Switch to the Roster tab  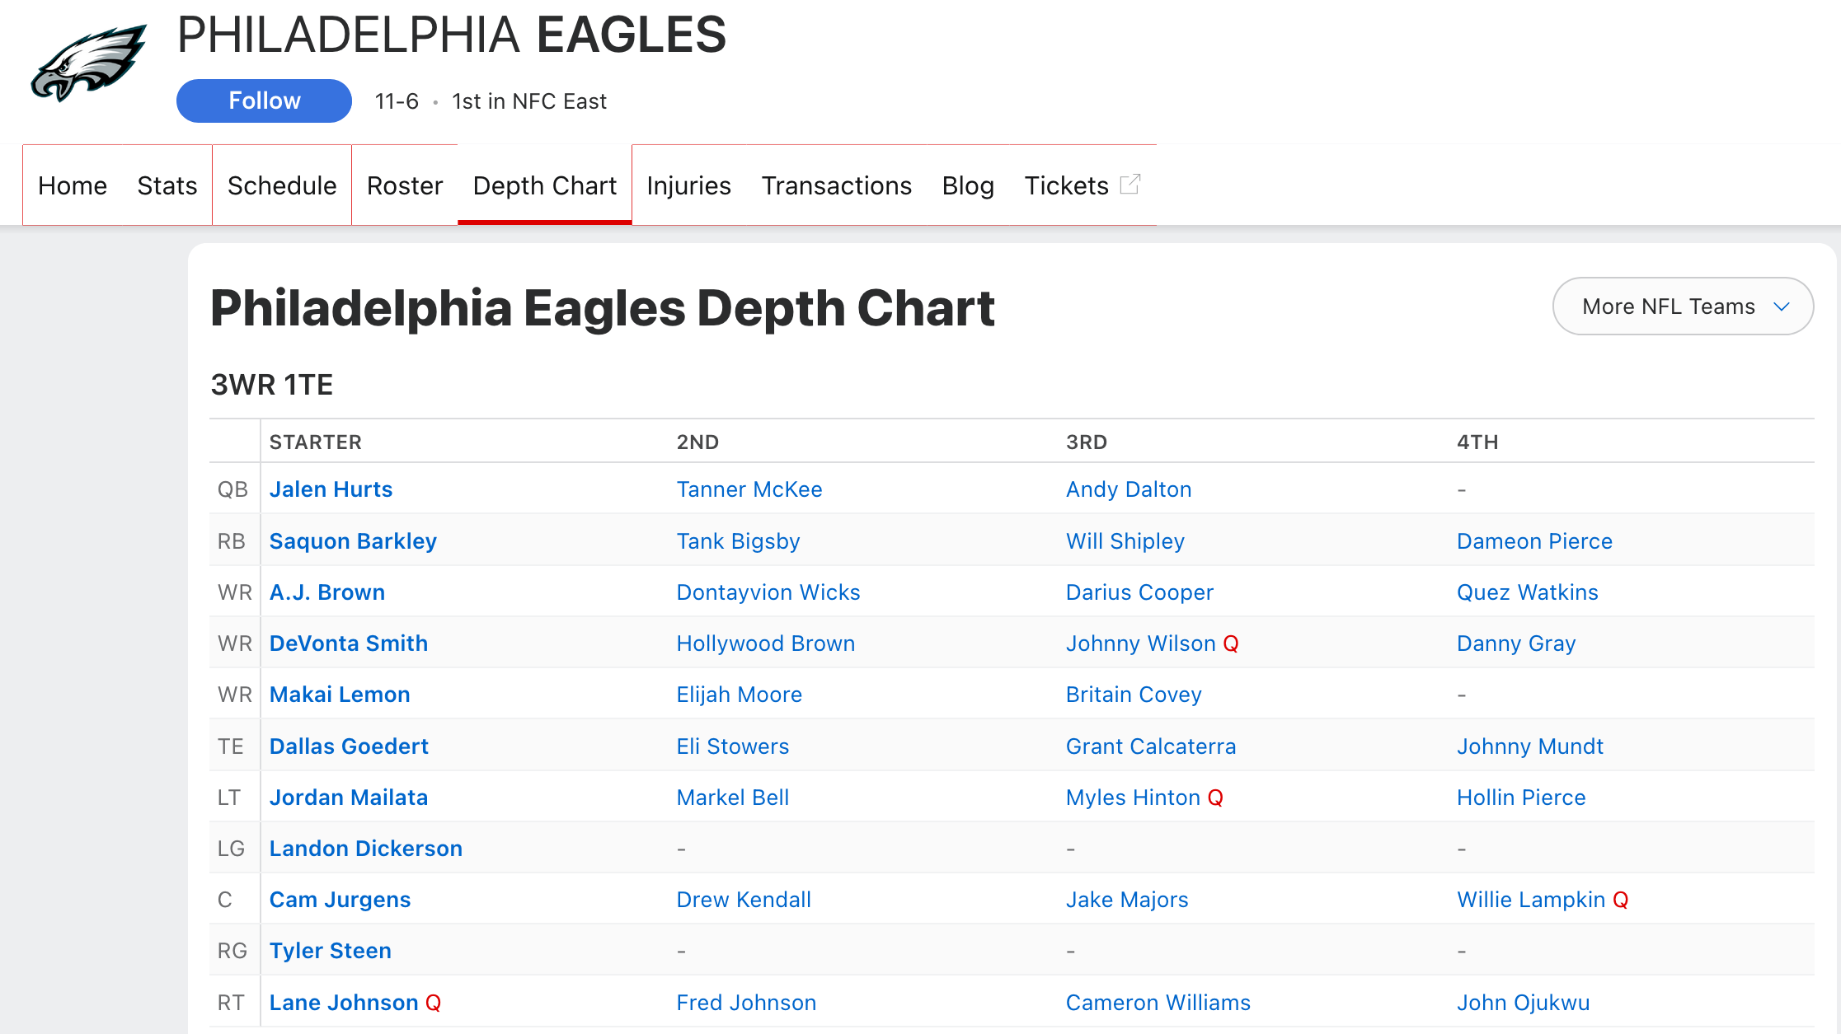pyautogui.click(x=404, y=185)
